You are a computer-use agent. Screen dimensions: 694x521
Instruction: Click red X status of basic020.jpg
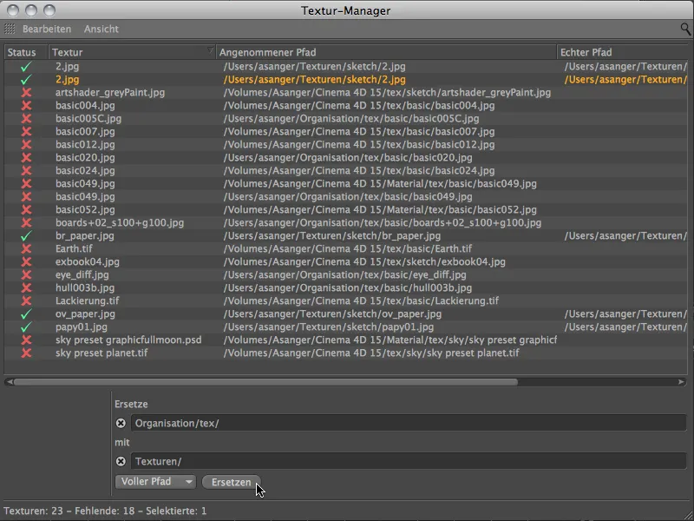click(26, 158)
